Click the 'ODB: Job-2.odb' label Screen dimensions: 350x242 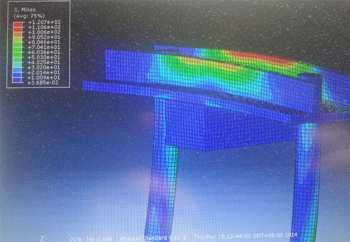coord(90,239)
